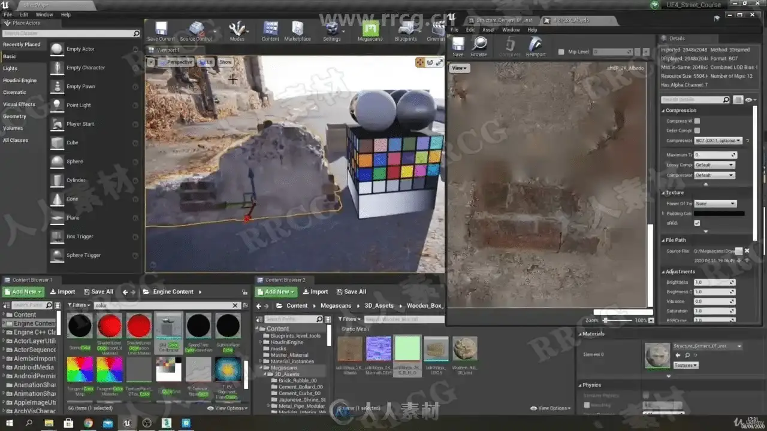Expand the Power Of Two Mode dropdown
Viewport: 767px width, 431px height.
(x=714, y=204)
